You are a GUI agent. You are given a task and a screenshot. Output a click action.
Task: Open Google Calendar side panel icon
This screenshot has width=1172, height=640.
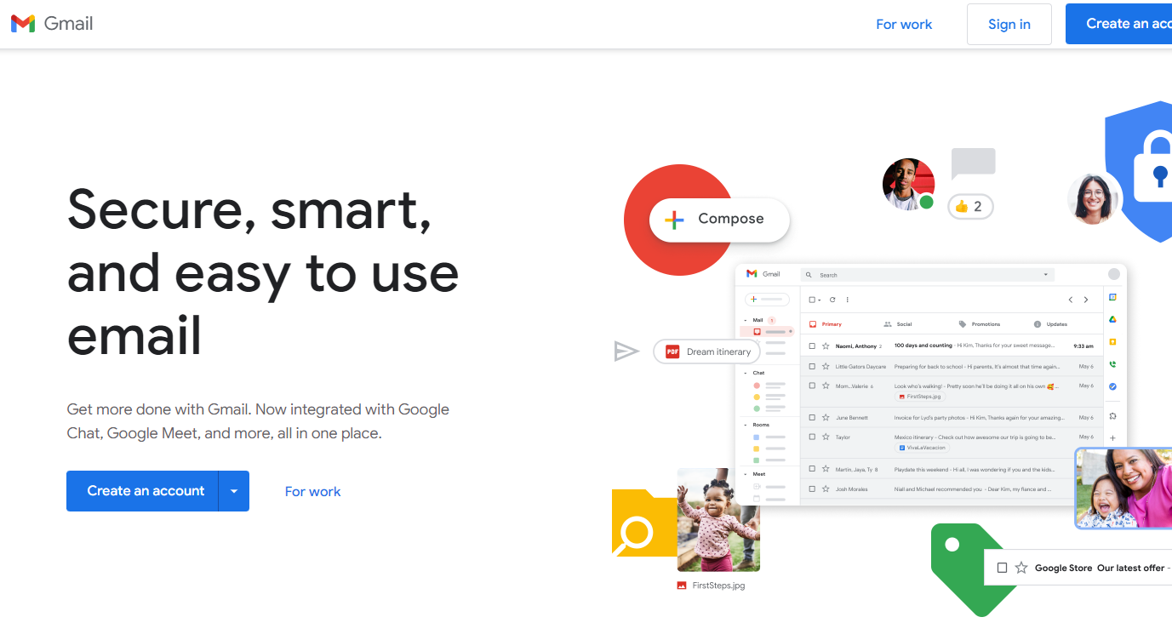1112,297
